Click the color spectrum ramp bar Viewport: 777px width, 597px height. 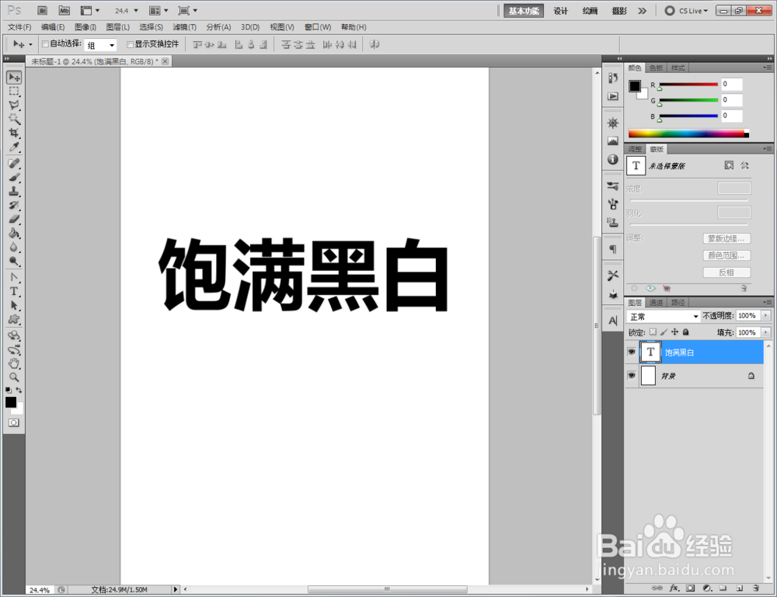click(688, 134)
